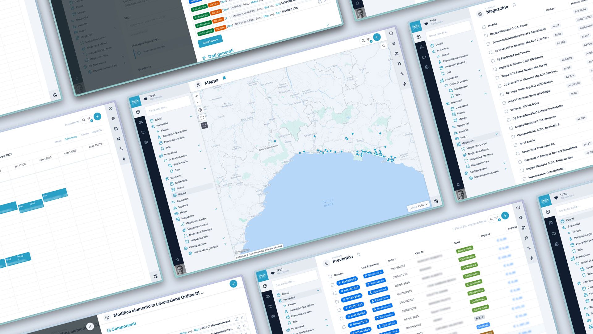Check Coppia Plastiche C.Tot. Avorio row
This screenshot has height=334, width=593.
coord(486,35)
